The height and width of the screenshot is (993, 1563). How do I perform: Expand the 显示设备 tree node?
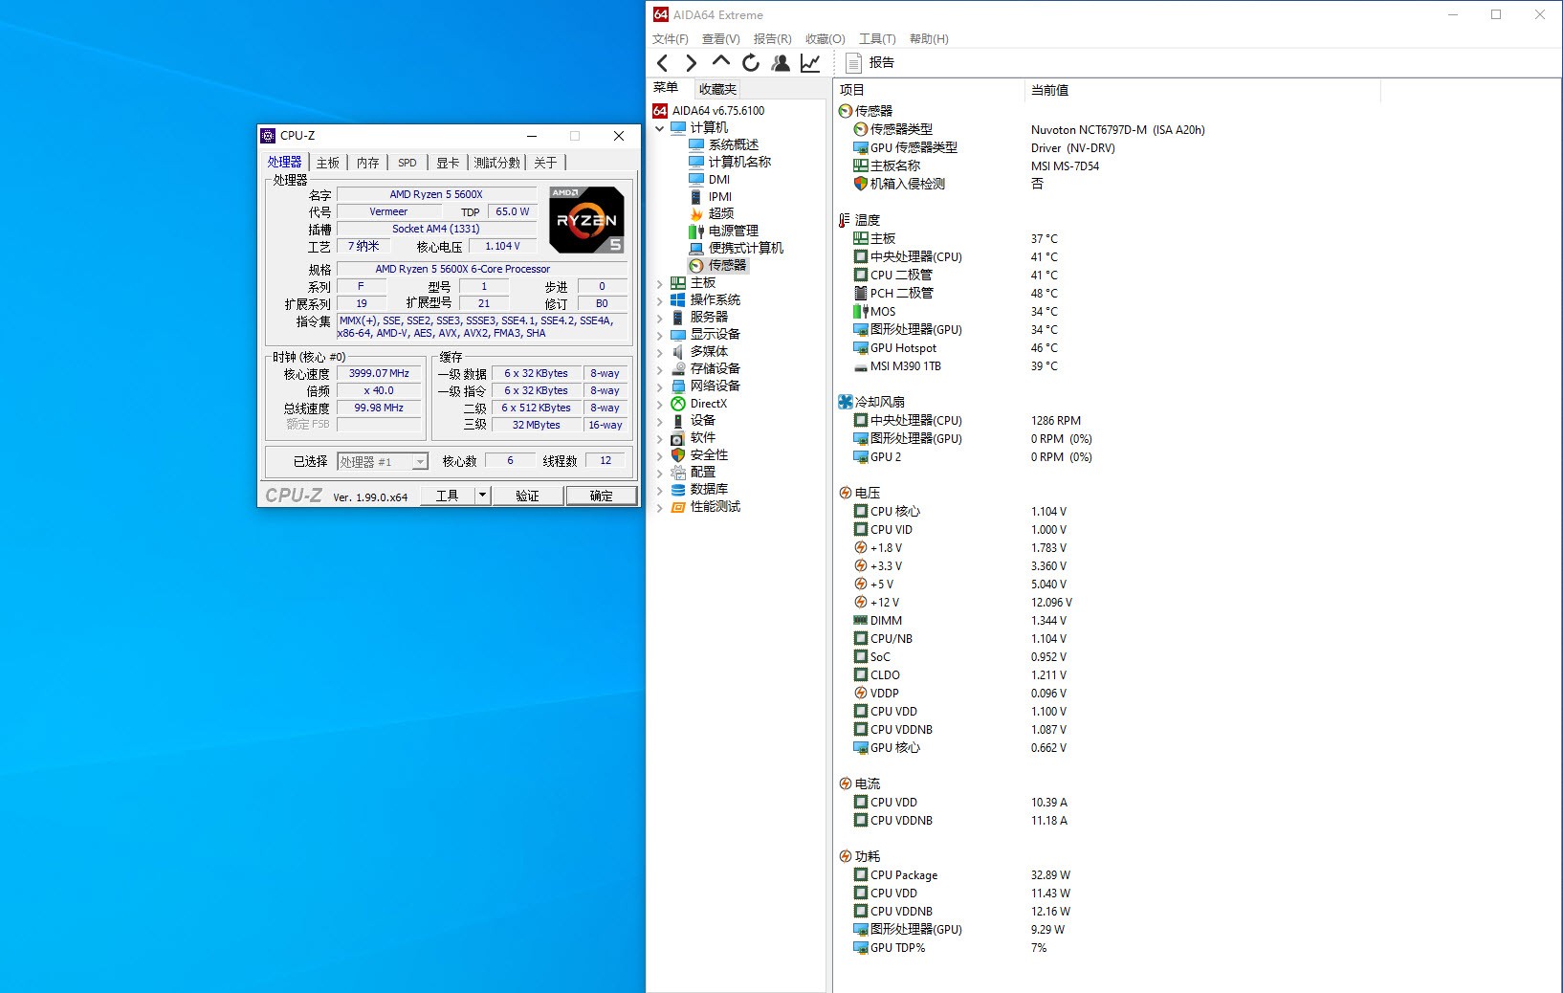point(659,335)
